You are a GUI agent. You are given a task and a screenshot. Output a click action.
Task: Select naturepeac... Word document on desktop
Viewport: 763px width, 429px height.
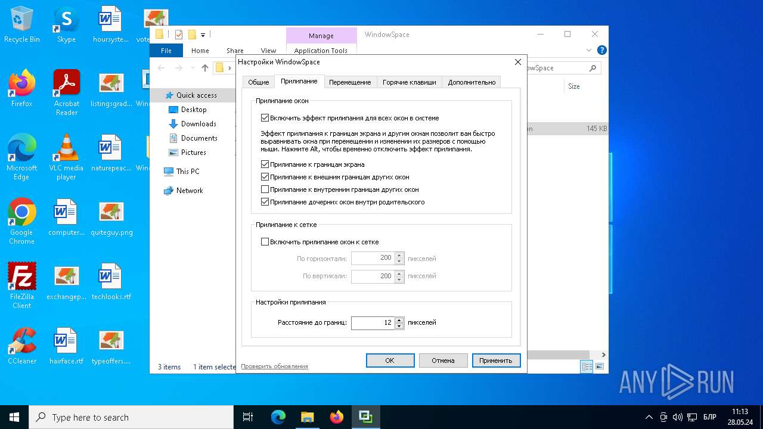point(111,154)
